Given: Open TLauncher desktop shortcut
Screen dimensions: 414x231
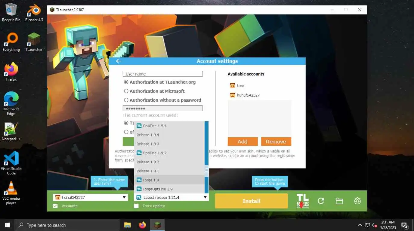Looking at the screenshot, I should pos(34,42).
